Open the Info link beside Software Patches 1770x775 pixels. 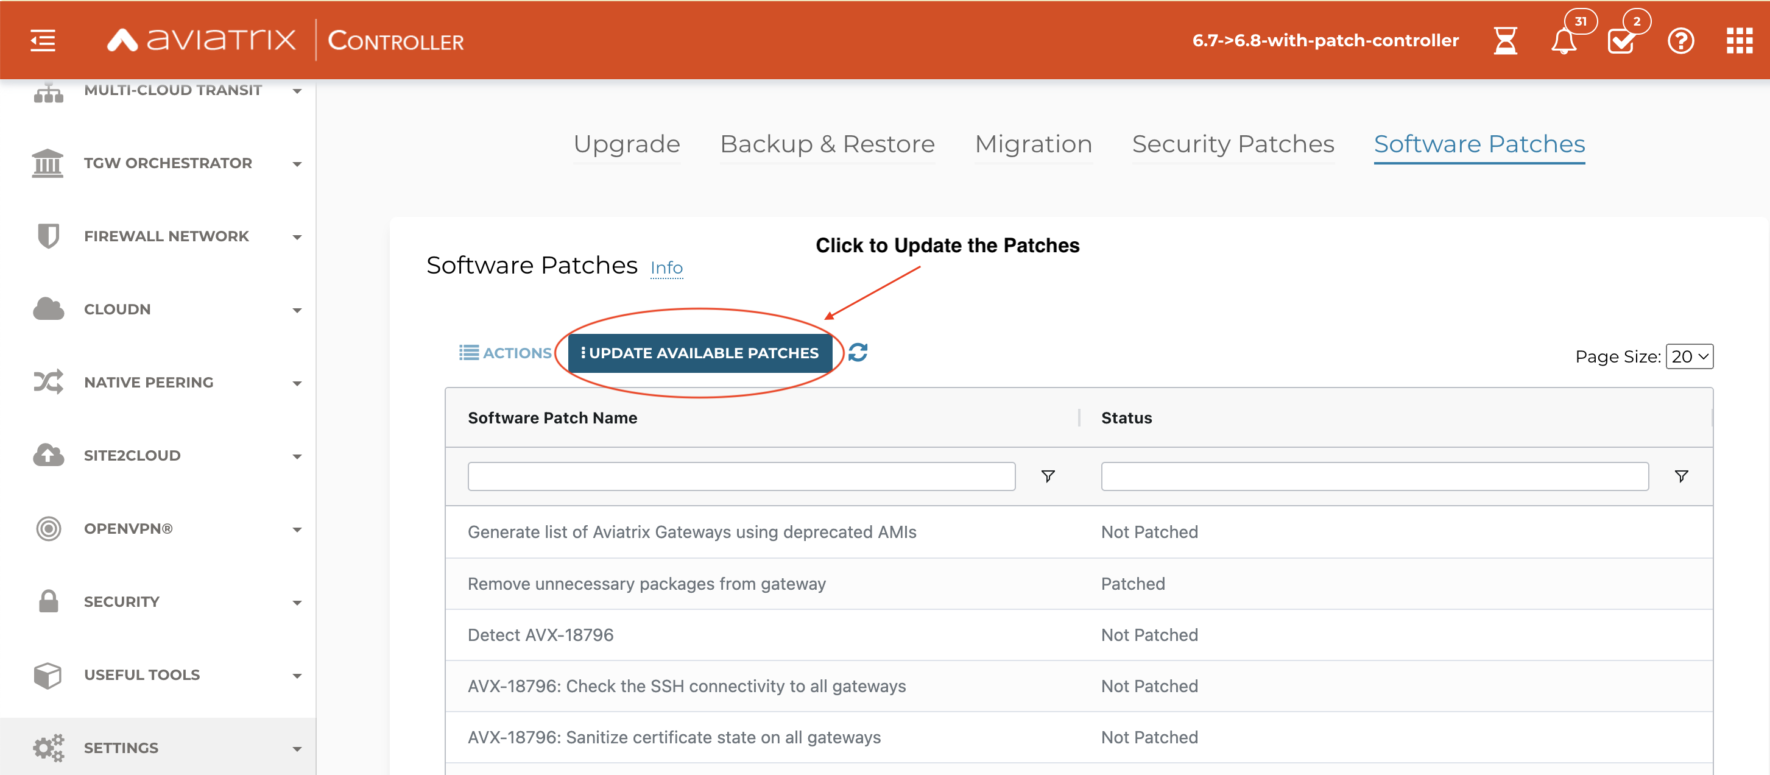click(x=666, y=268)
